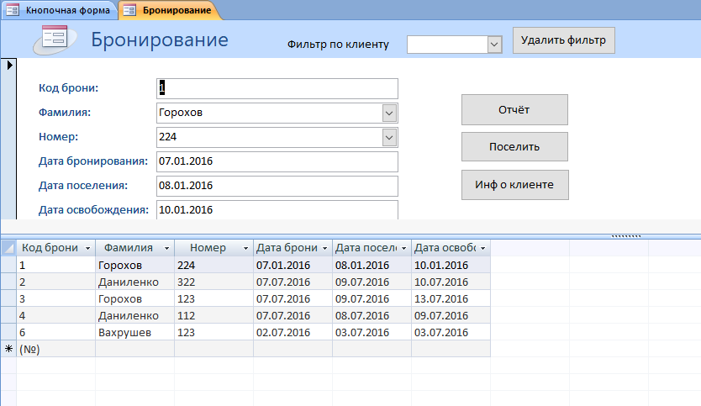Click the record selector arrow of the form
701x406 pixels.
click(x=9, y=66)
